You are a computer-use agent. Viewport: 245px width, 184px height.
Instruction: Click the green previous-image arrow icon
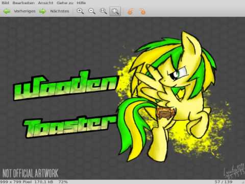tap(7, 11)
